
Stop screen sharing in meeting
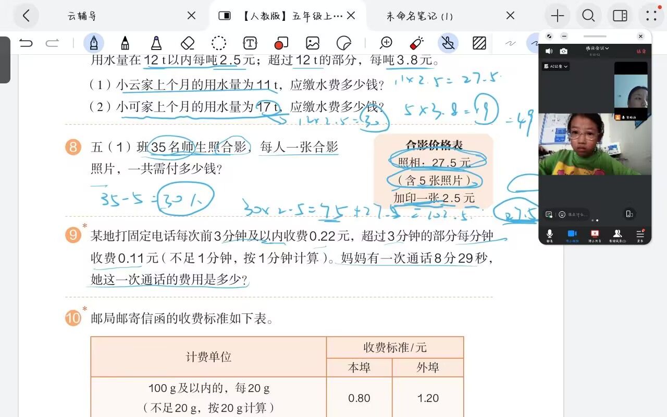[x=595, y=235]
